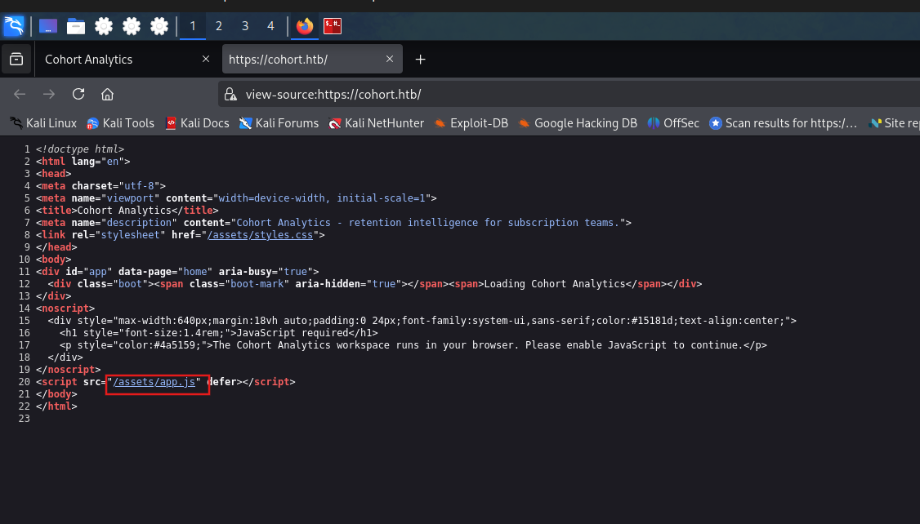Open the Kali Tools bookmark

120,123
